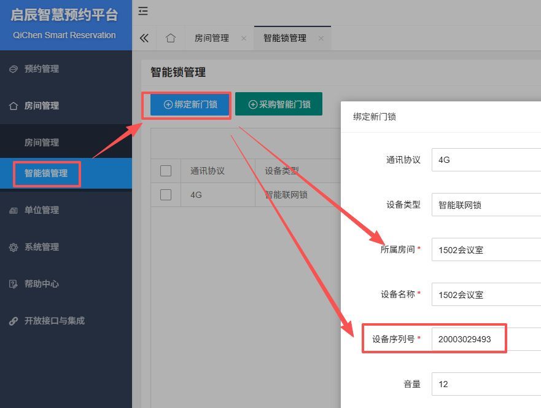Close the 智能锁管理 tab
Screen dimensions: 541x408
point(321,38)
